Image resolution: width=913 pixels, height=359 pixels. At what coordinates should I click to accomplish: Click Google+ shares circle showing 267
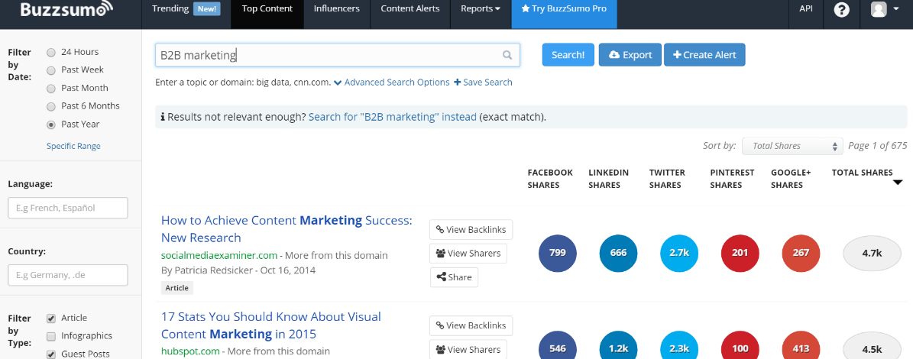pyautogui.click(x=801, y=253)
